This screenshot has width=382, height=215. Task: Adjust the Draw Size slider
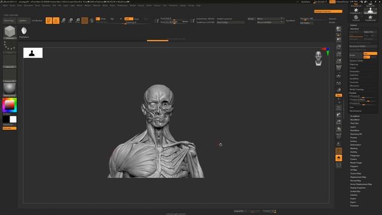[x=174, y=22]
